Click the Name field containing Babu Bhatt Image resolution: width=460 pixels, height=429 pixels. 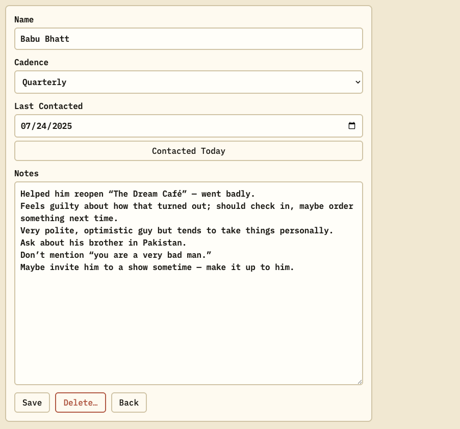(188, 39)
